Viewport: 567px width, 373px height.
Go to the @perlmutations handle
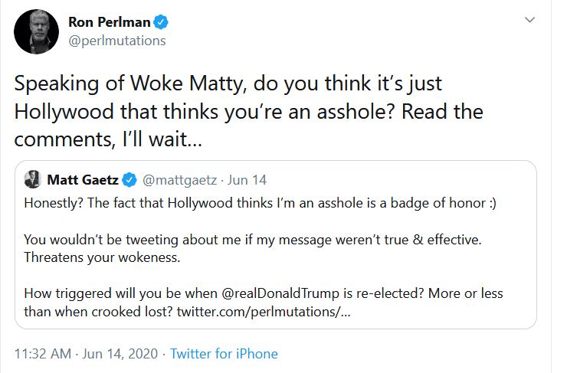(117, 40)
